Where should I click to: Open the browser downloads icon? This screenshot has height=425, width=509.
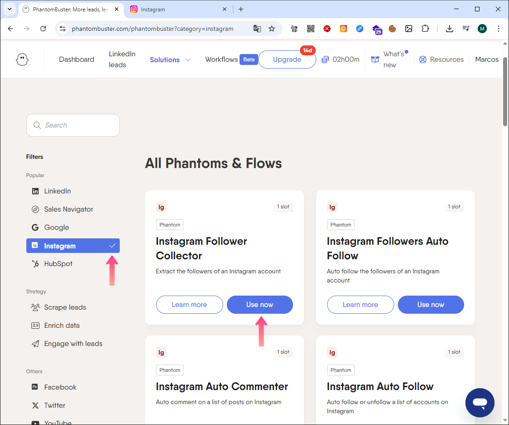[x=449, y=29]
